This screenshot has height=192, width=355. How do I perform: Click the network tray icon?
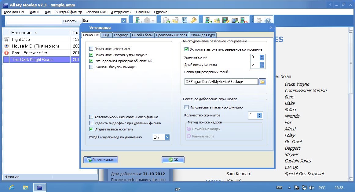pos(304,188)
